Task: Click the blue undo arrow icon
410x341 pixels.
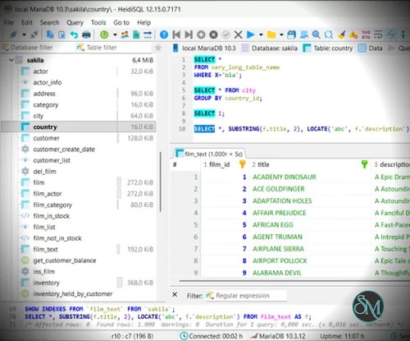Action: 74,35
